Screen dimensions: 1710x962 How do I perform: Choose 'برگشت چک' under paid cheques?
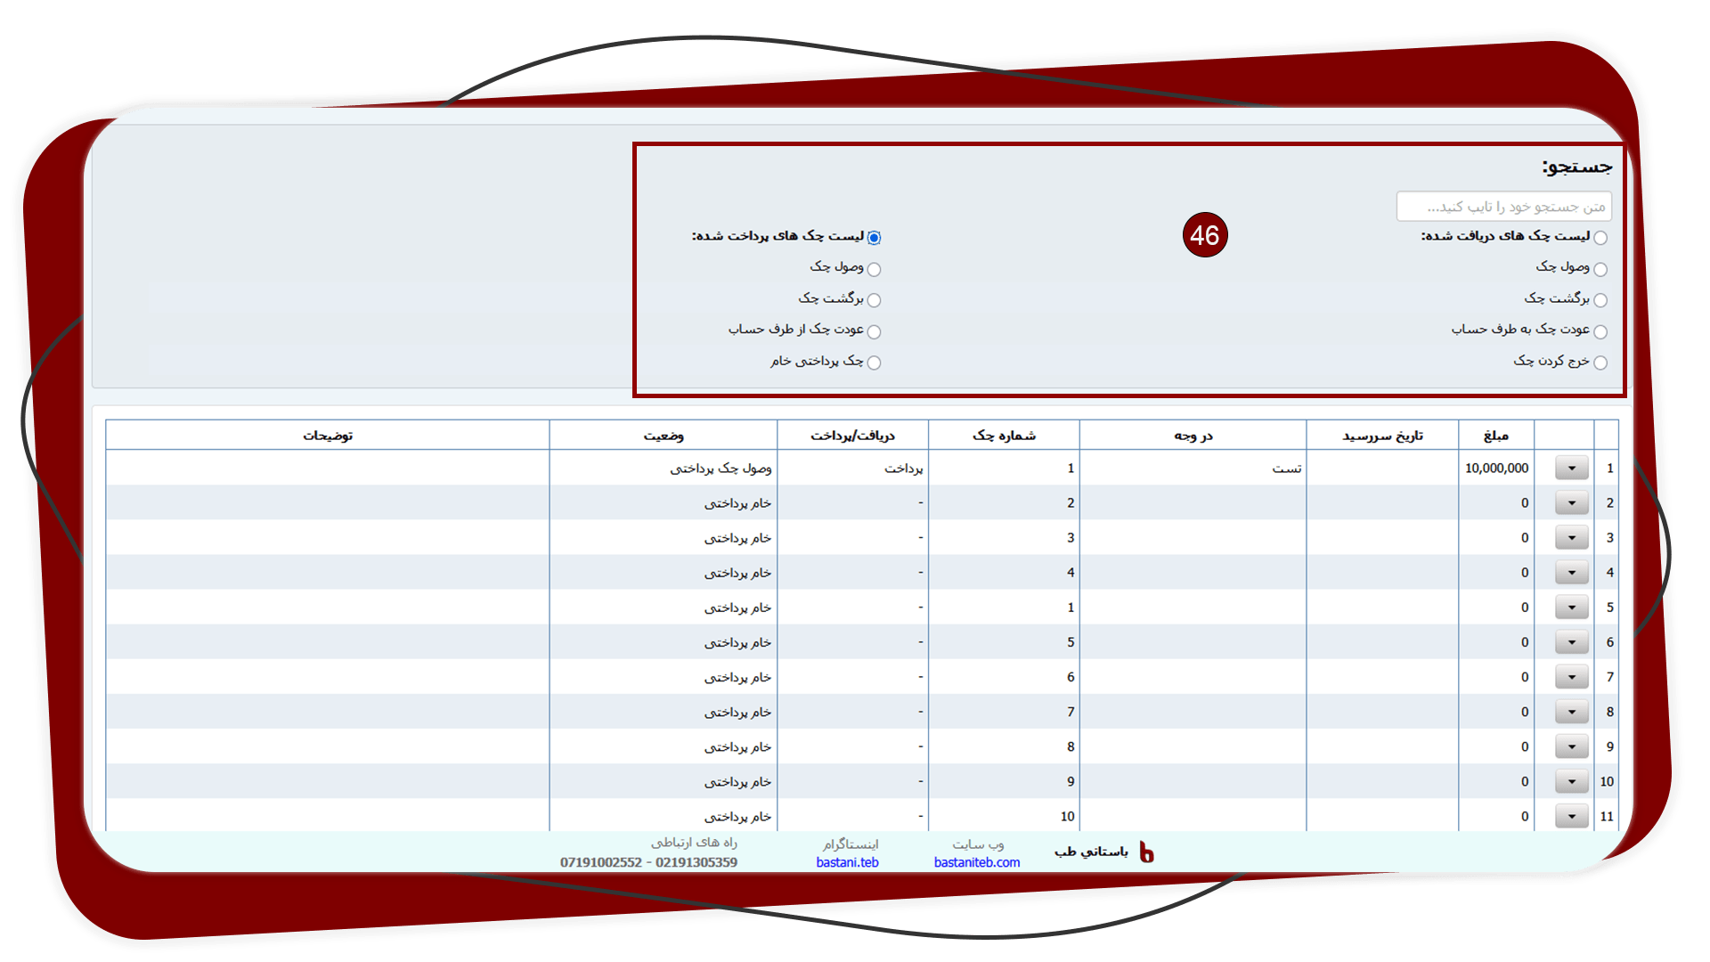[874, 300]
